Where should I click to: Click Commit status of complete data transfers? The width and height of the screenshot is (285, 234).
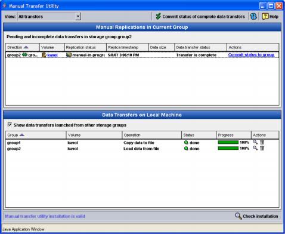pyautogui.click(x=200, y=17)
